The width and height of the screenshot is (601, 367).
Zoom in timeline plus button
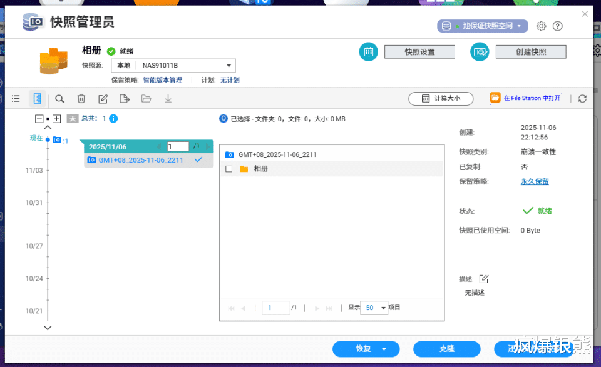point(57,119)
